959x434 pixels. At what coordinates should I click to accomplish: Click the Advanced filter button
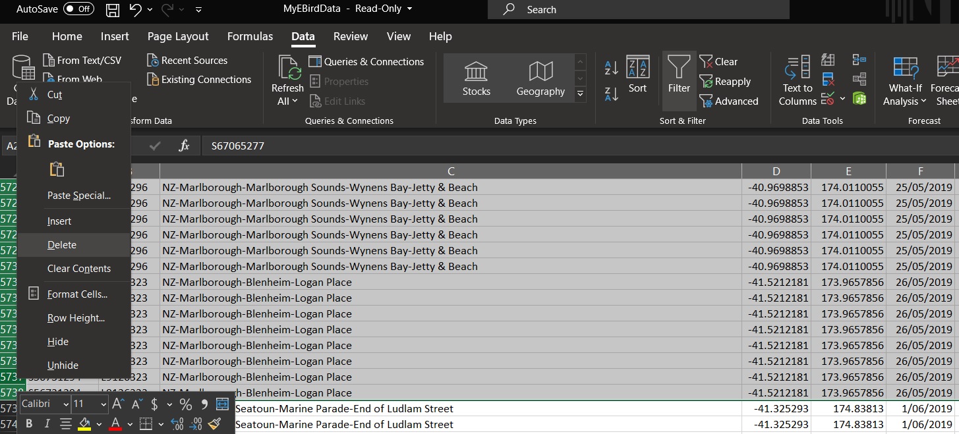pyautogui.click(x=728, y=101)
